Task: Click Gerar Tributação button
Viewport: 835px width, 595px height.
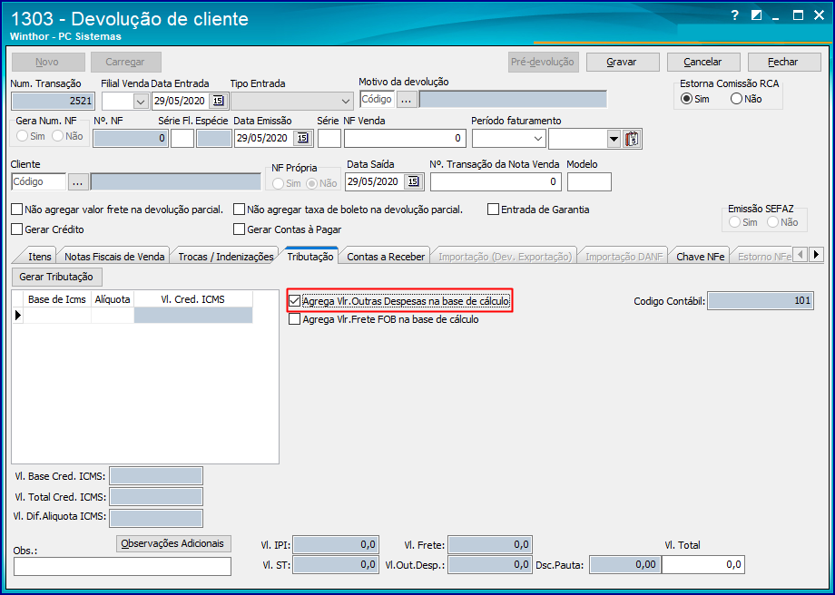Action: tap(56, 277)
